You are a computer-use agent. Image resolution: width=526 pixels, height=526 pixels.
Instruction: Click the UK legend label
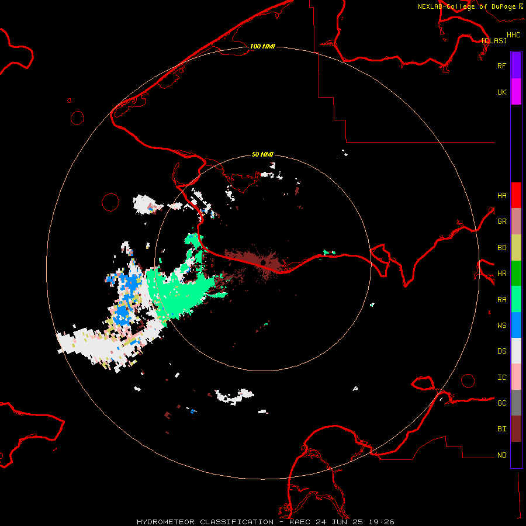501,92
